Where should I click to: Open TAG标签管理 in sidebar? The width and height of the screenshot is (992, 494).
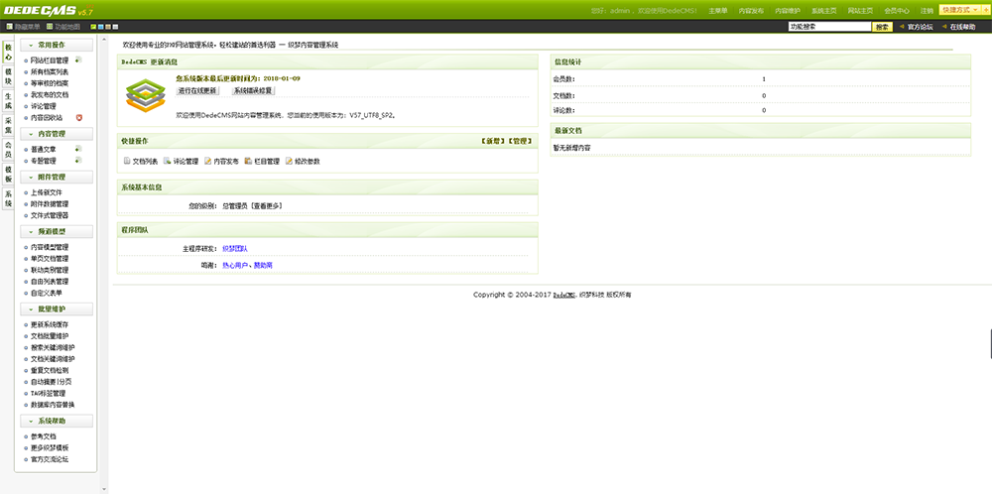point(48,393)
